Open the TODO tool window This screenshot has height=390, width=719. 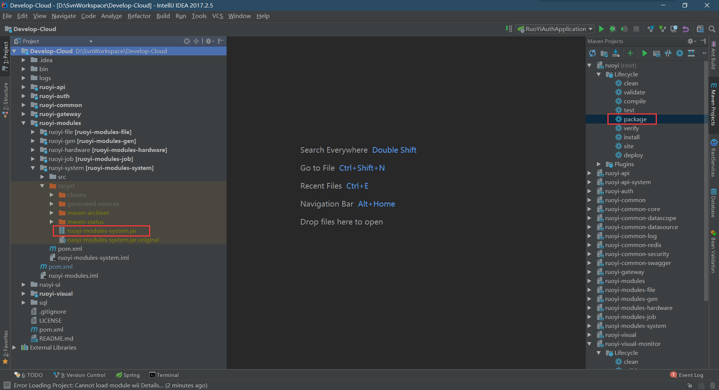(x=28, y=375)
